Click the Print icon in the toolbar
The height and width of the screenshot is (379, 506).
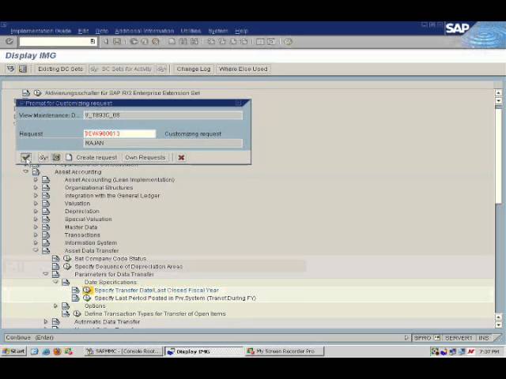pos(172,41)
